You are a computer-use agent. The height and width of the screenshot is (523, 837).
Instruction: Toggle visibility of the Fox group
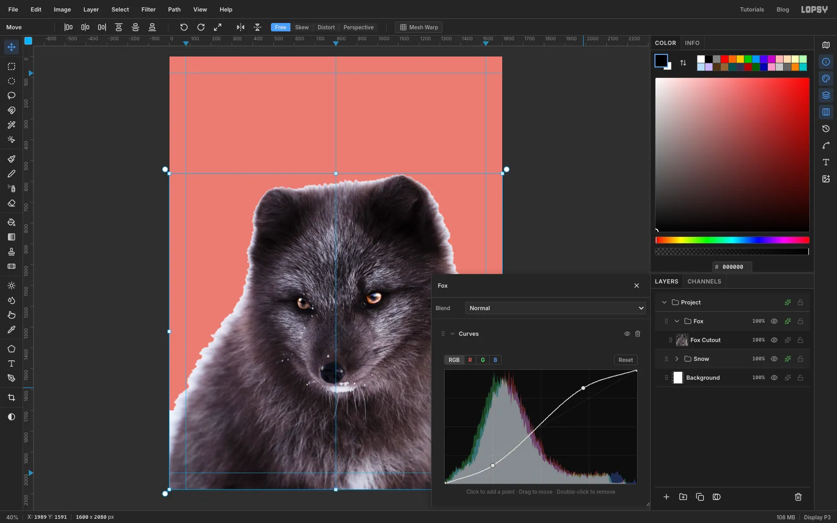tap(774, 321)
